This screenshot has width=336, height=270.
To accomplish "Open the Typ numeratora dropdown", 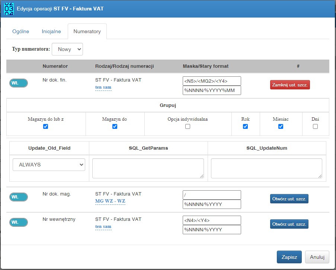I will point(67,49).
